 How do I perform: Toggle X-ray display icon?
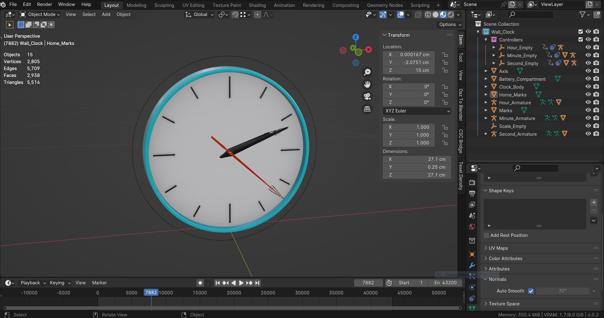click(418, 15)
